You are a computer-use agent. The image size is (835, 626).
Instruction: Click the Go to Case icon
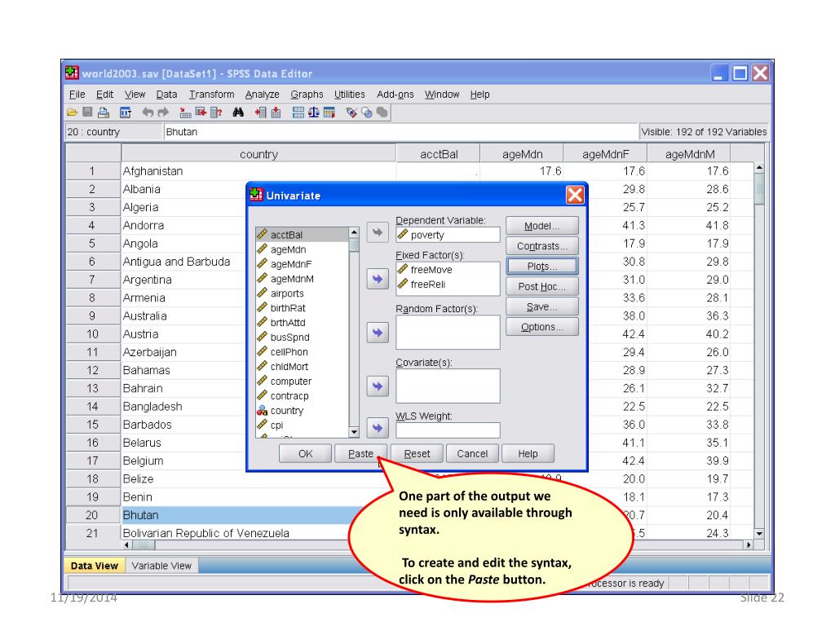tap(185, 112)
